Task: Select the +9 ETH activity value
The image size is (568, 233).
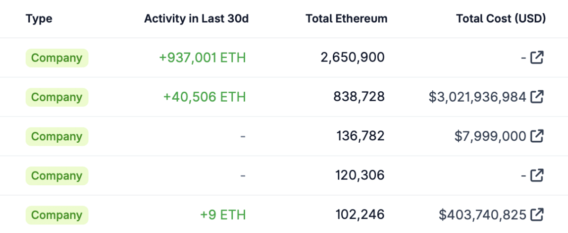Action: [223, 215]
